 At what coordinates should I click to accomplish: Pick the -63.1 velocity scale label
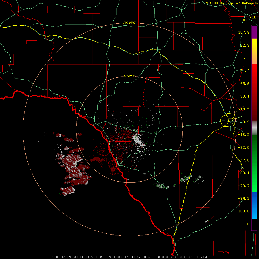[x=244, y=173]
